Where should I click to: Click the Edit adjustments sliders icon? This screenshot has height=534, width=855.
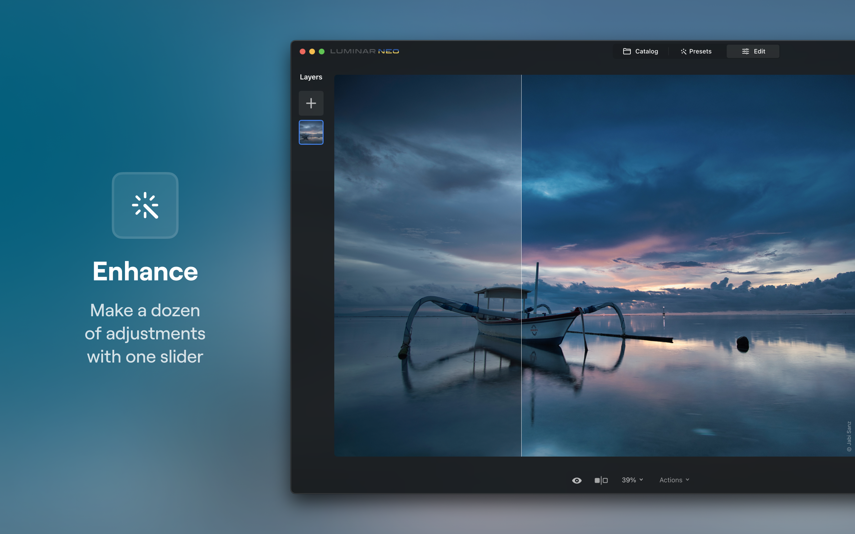[745, 51]
